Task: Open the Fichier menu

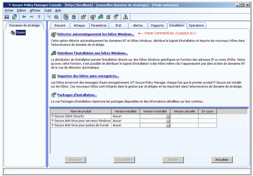Action: [x=9, y=10]
